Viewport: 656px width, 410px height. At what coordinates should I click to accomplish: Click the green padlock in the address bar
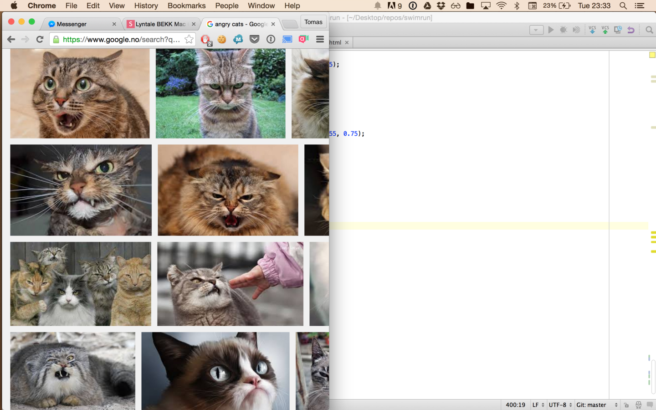(56, 40)
